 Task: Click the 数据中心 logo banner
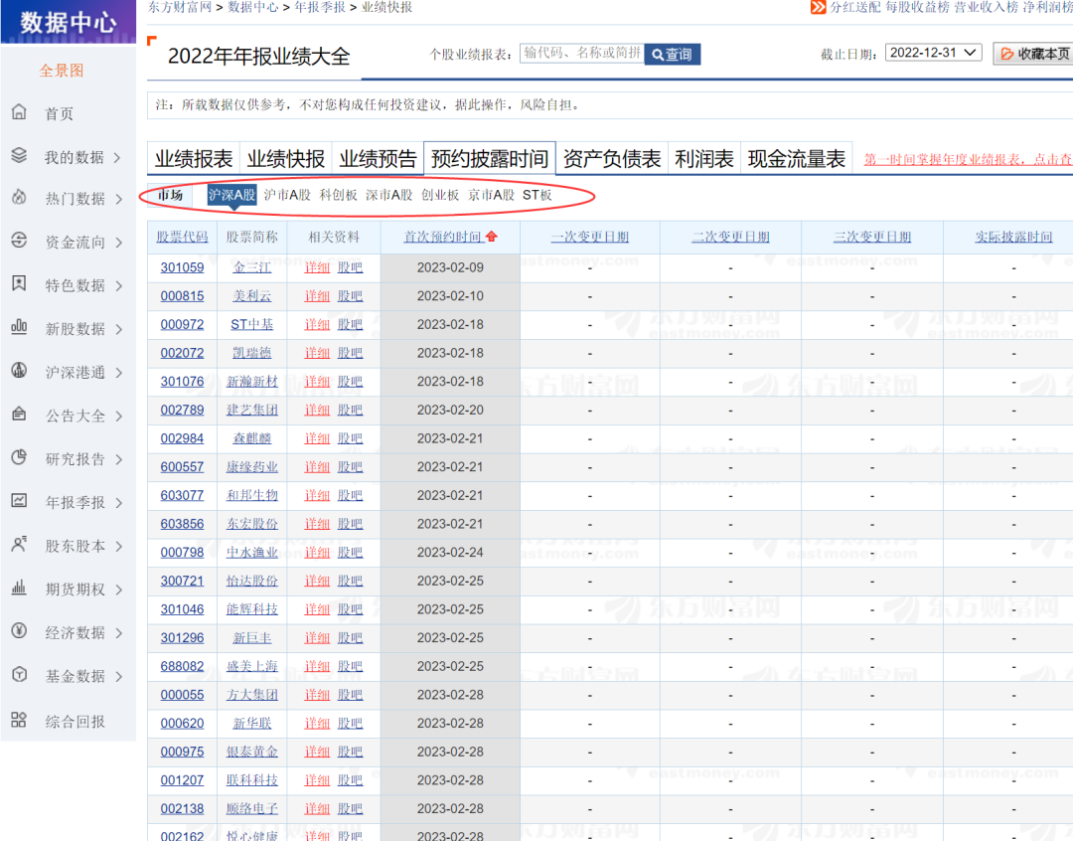[69, 22]
